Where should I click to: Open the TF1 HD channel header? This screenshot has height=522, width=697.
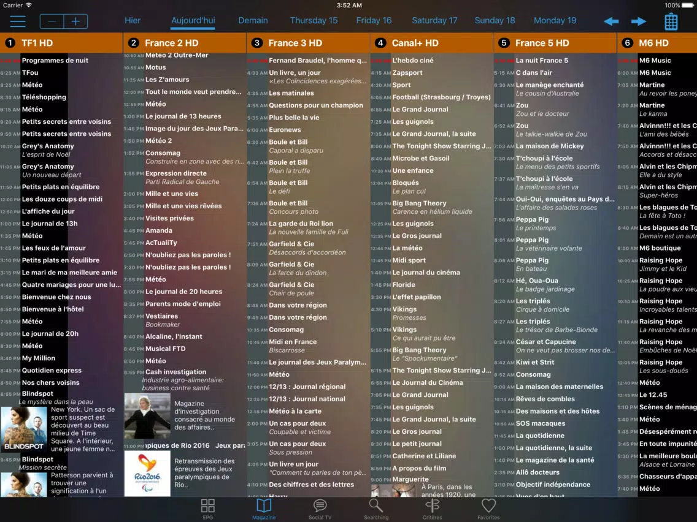point(61,43)
